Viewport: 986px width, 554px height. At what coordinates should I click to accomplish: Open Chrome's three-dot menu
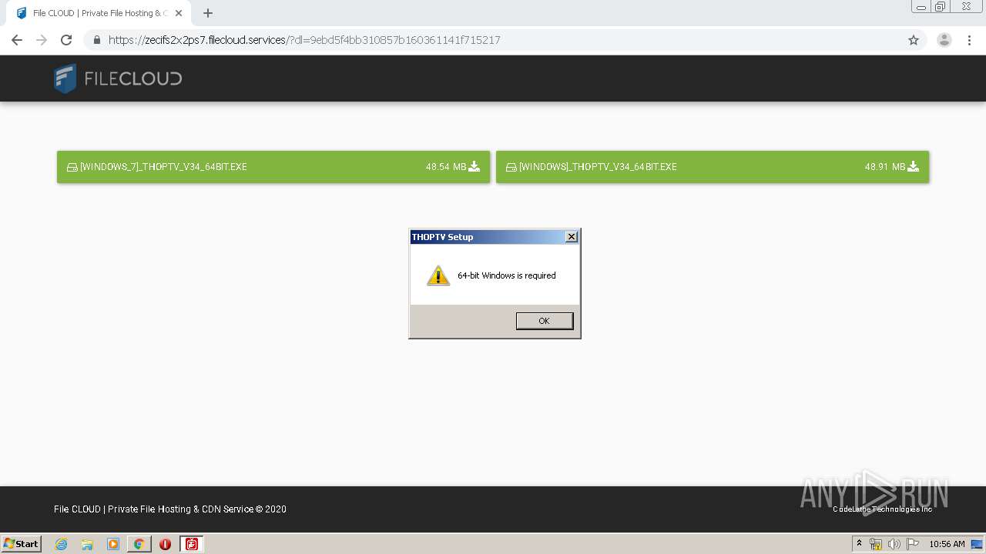[969, 40]
